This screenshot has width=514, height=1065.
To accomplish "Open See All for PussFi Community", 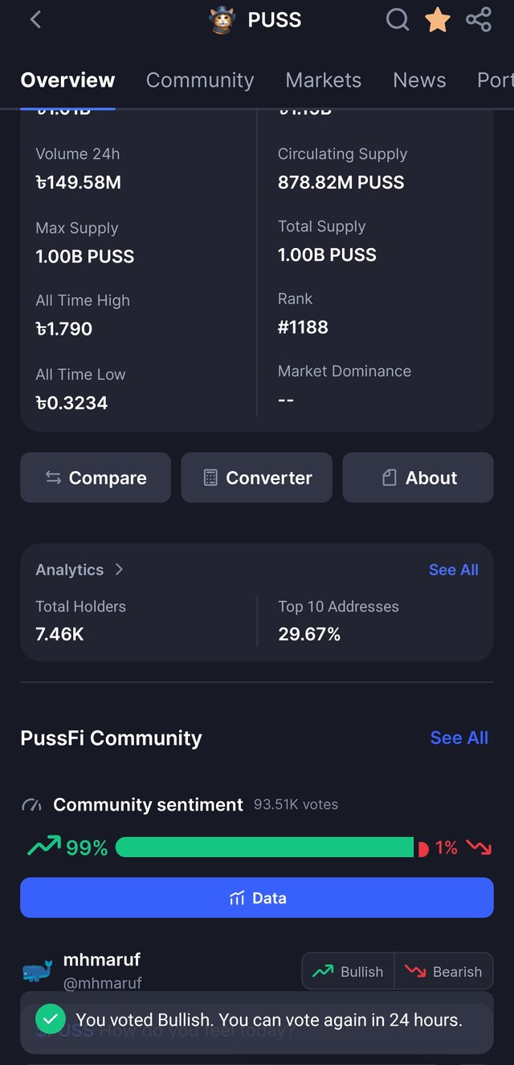I will (459, 738).
